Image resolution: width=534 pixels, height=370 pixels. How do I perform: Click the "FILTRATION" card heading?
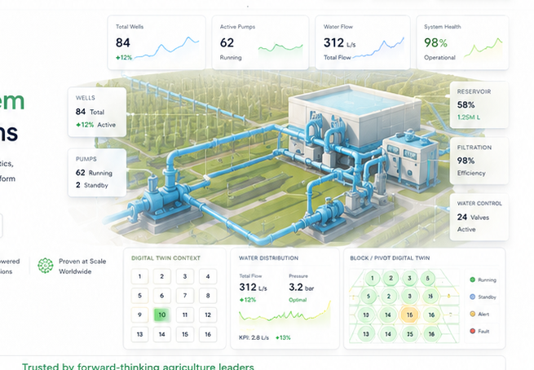click(474, 148)
